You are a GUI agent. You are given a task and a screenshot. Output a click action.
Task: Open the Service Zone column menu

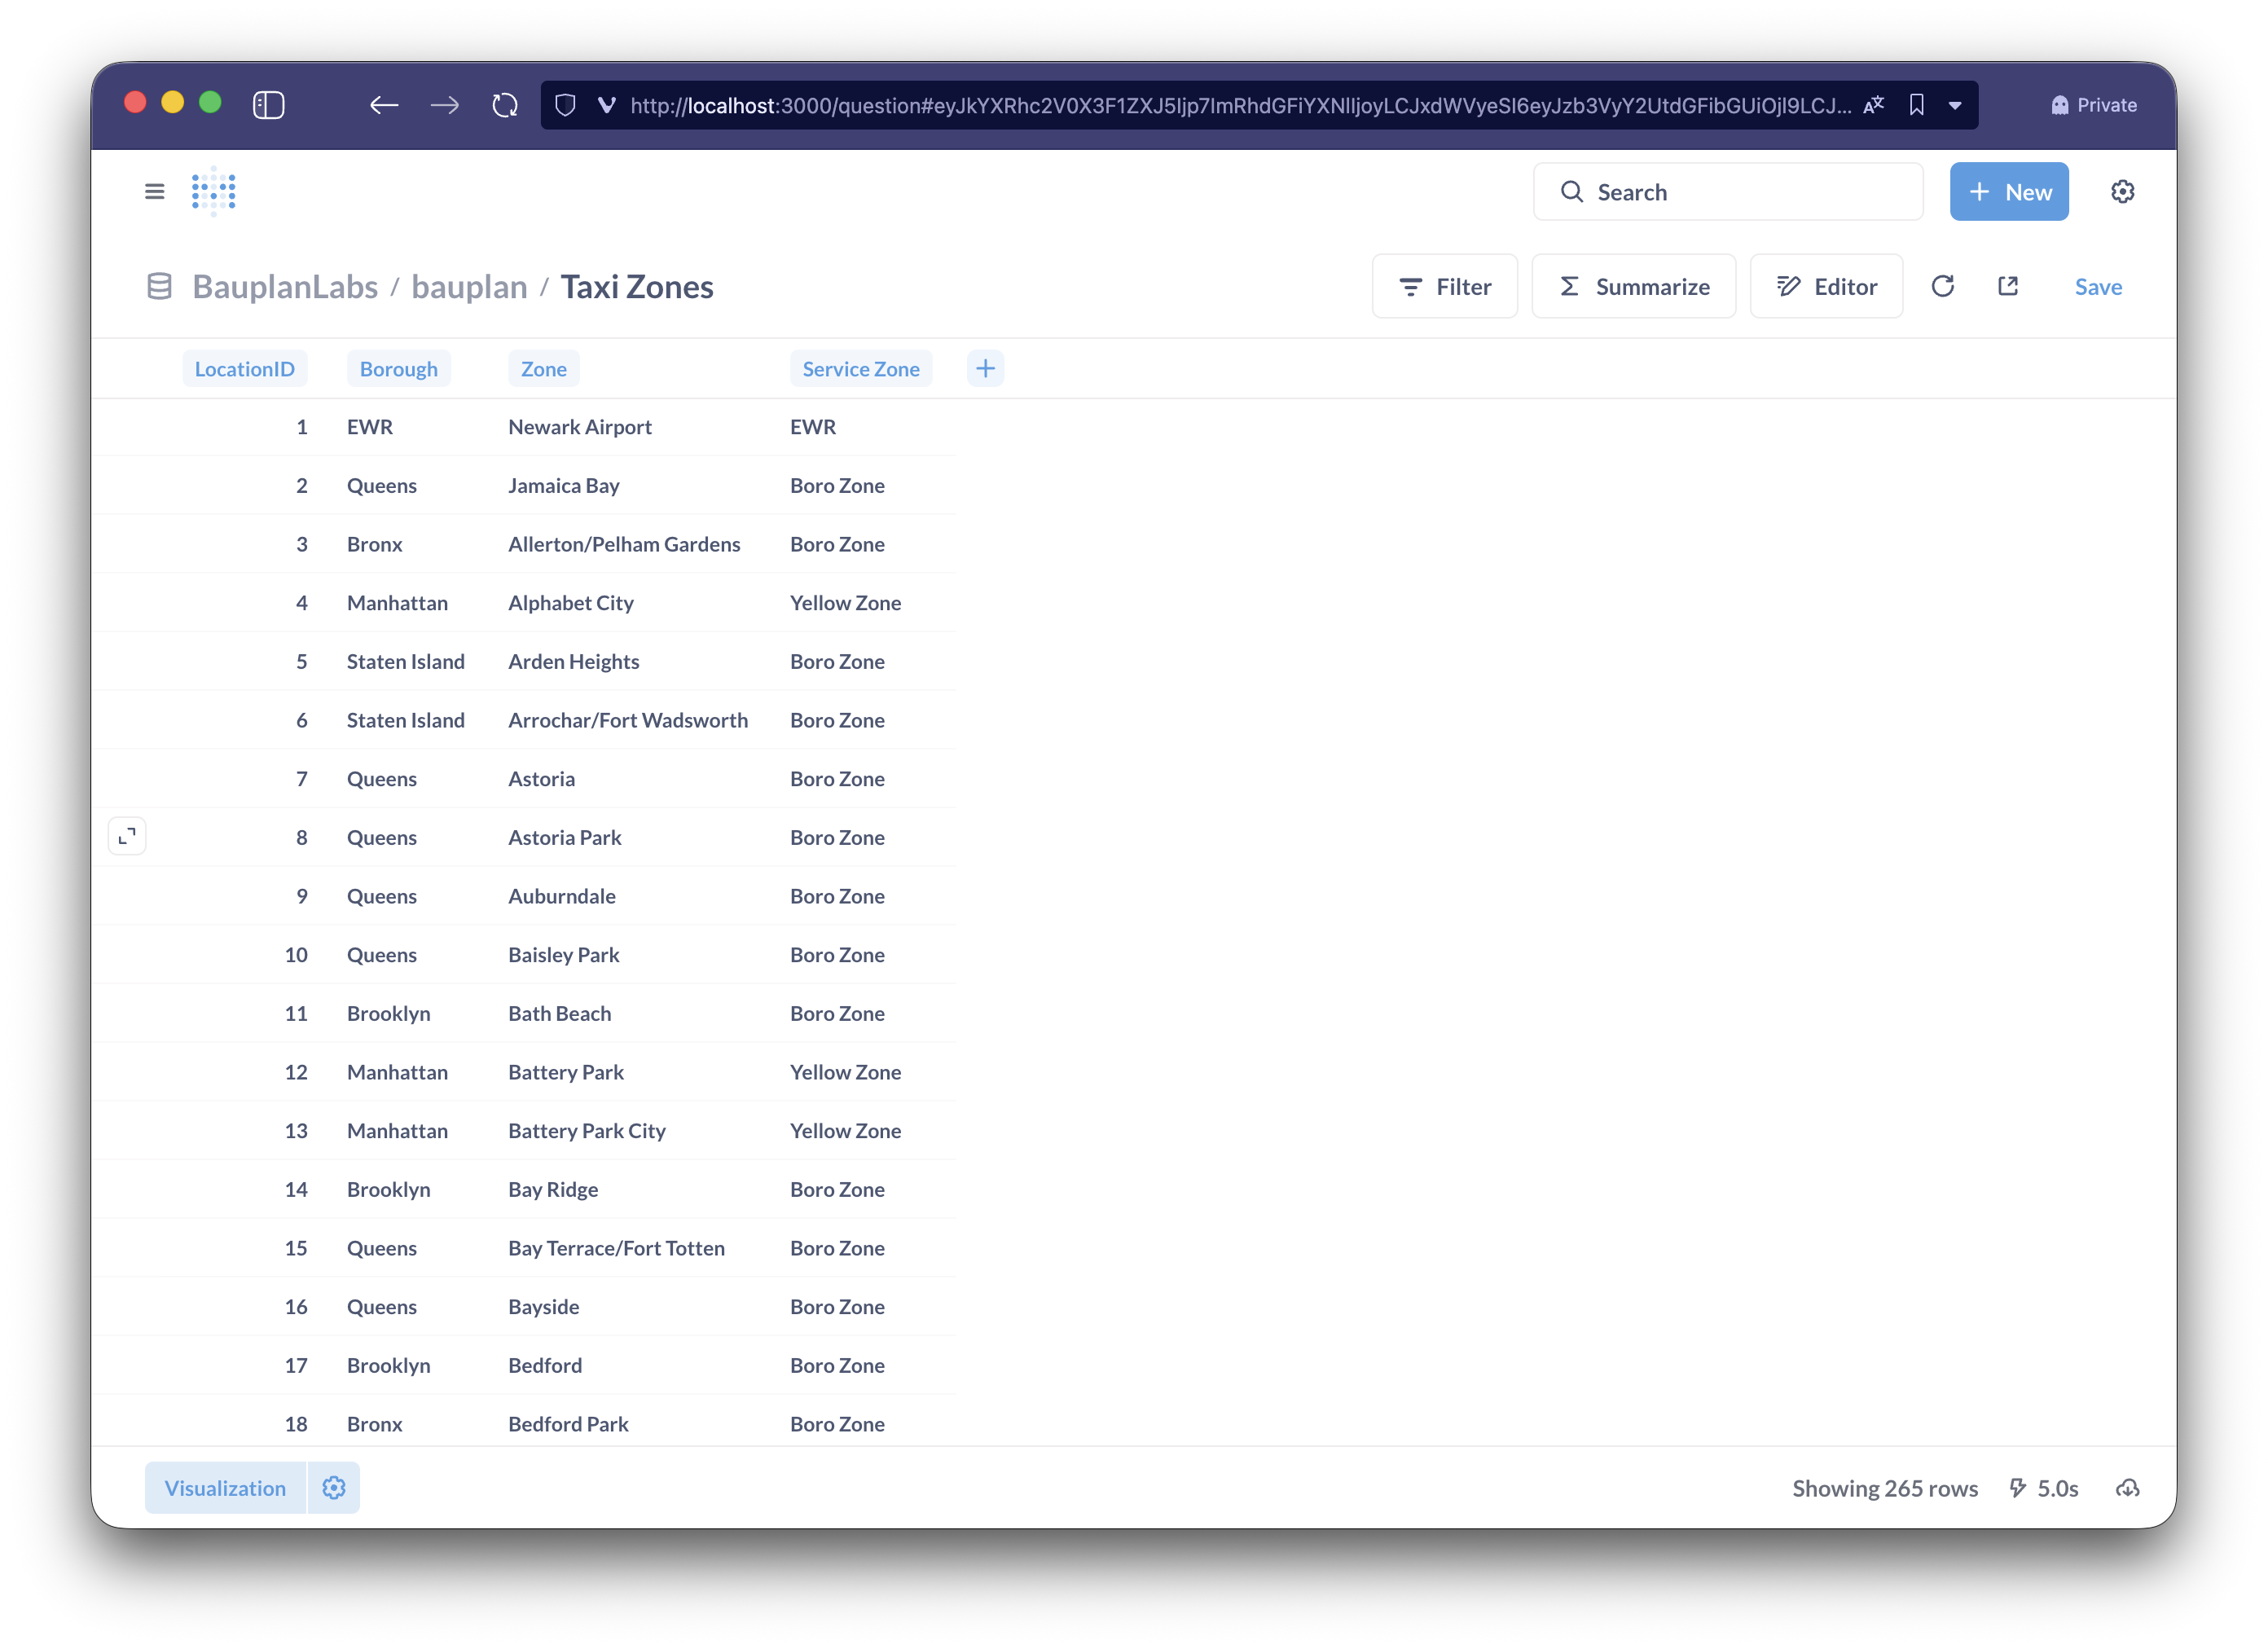tap(860, 369)
